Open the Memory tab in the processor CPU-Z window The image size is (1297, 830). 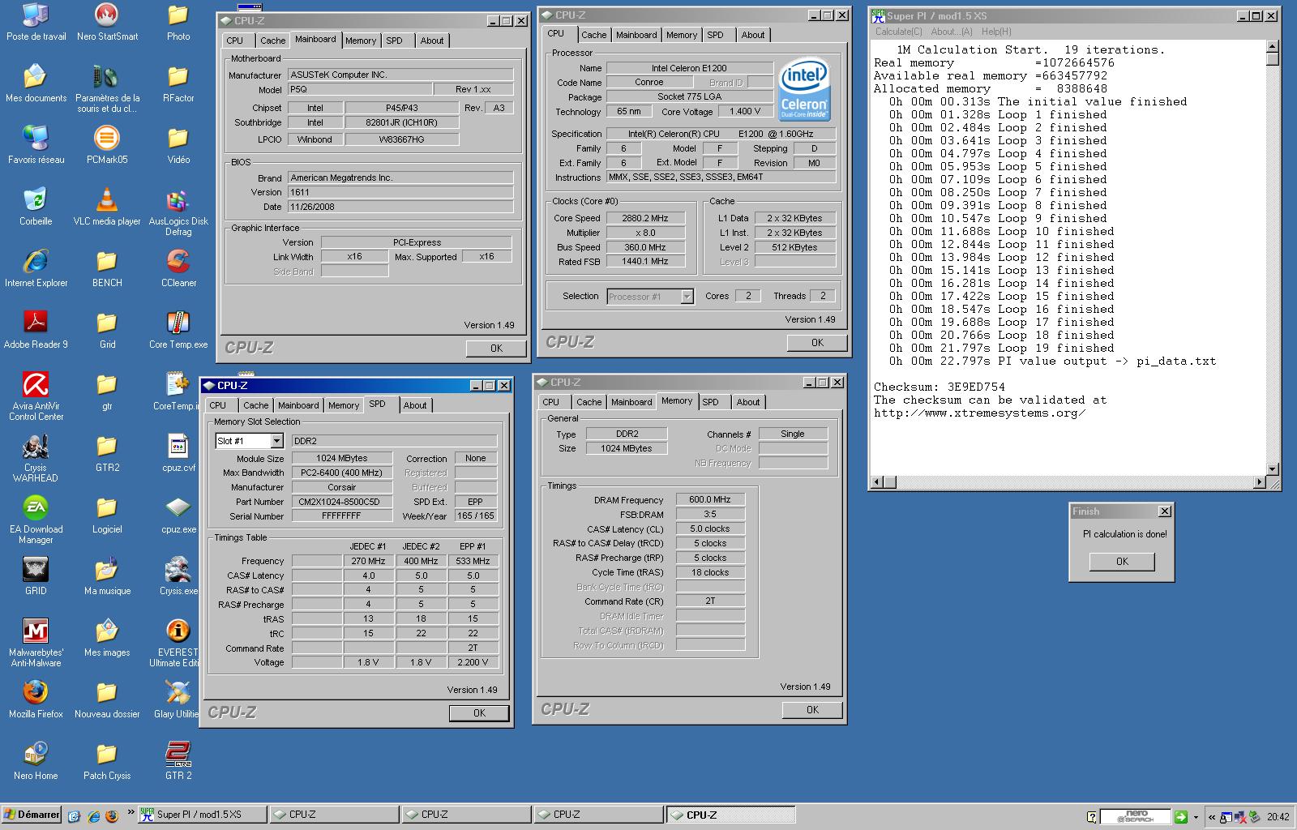(x=682, y=35)
